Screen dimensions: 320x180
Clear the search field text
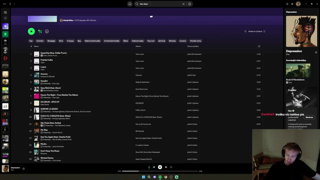click(183, 4)
